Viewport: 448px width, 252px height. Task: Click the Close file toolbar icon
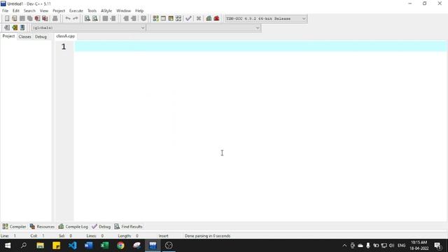click(x=37, y=19)
